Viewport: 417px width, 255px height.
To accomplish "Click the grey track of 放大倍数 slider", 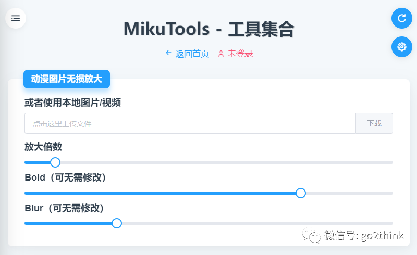I will pos(226,162).
